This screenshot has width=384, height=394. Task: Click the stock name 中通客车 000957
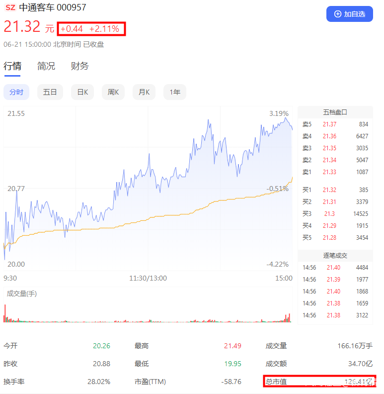click(53, 7)
